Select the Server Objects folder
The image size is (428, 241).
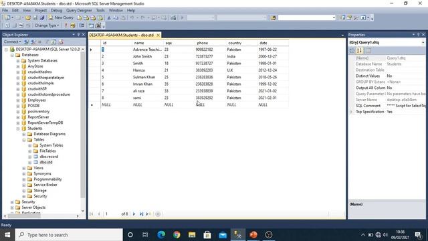(x=33, y=208)
